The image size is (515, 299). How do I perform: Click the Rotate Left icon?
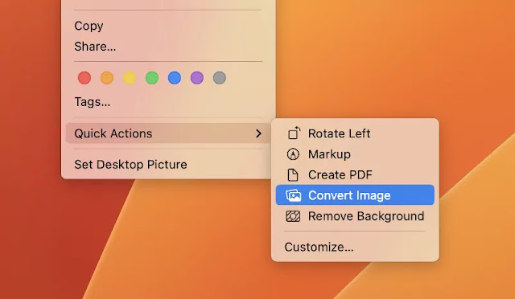[294, 133]
